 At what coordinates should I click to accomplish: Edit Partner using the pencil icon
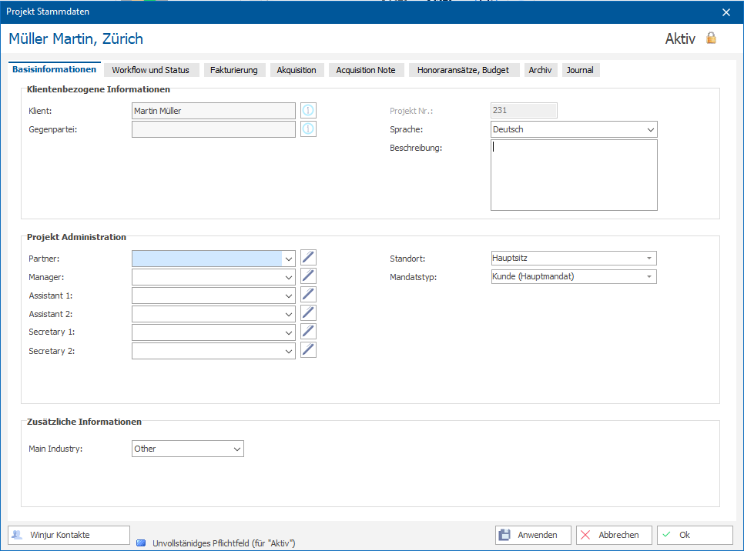(308, 258)
